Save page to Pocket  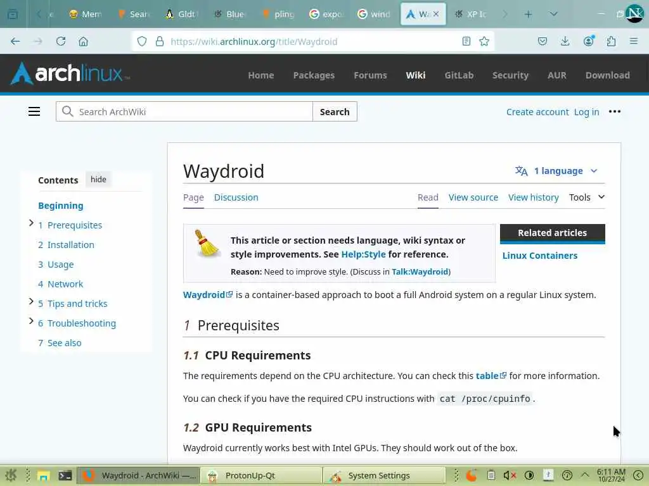click(543, 41)
